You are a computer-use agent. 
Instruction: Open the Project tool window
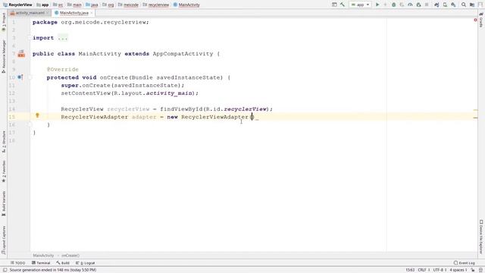pyautogui.click(x=4, y=22)
